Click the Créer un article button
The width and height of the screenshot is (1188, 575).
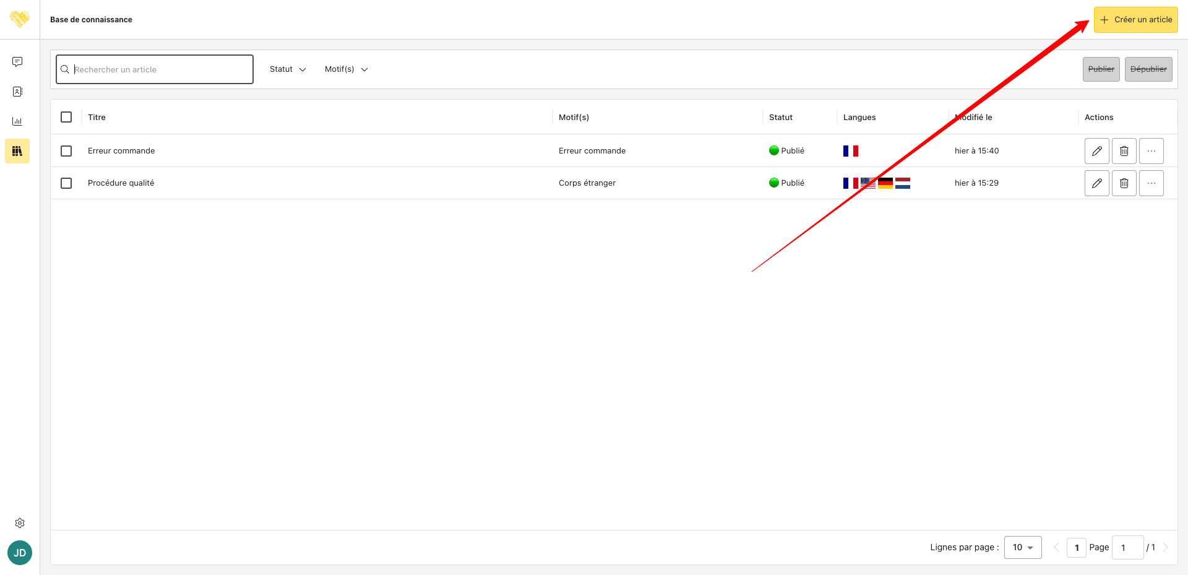pyautogui.click(x=1135, y=20)
